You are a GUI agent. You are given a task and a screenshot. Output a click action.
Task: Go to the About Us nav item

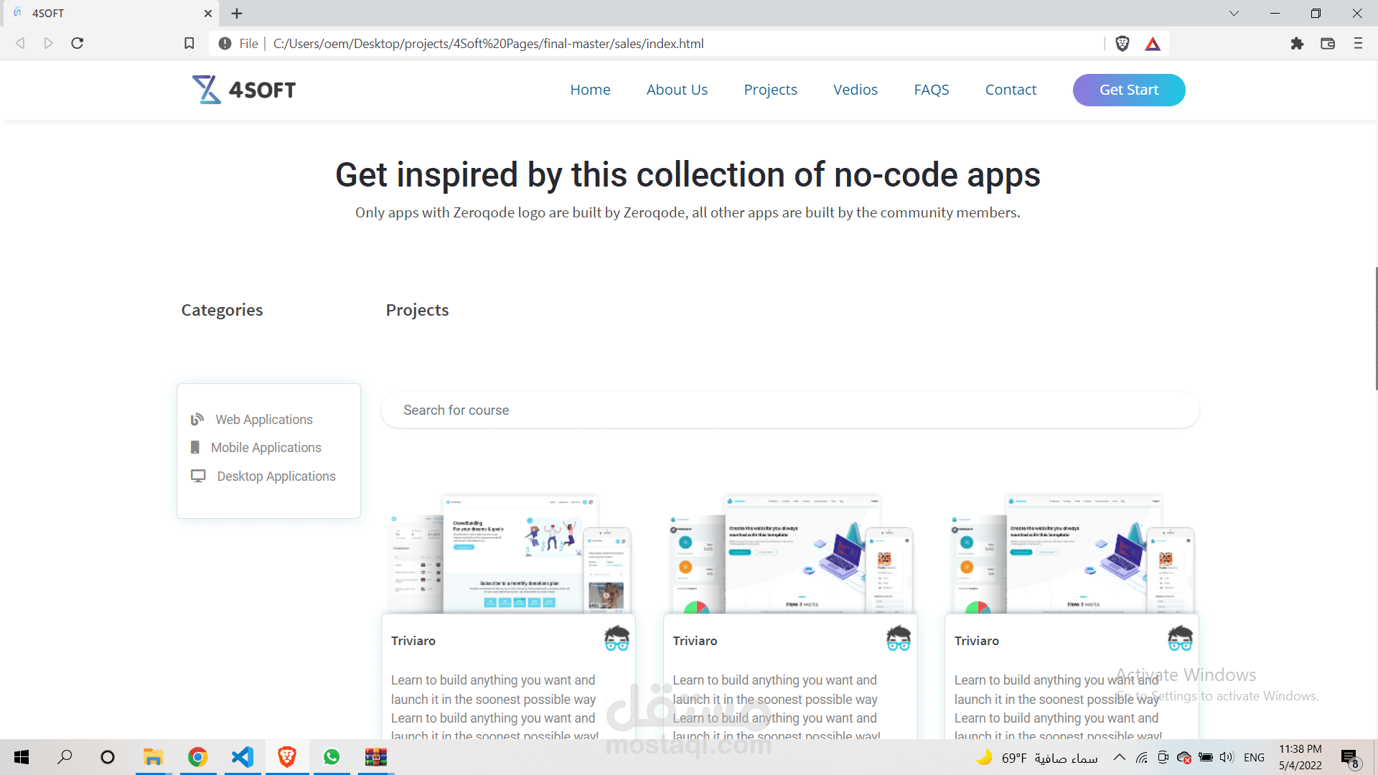pos(677,90)
